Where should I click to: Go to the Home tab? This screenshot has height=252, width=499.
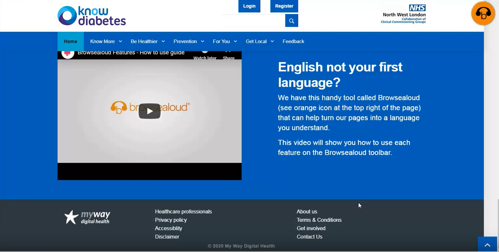[x=70, y=42]
